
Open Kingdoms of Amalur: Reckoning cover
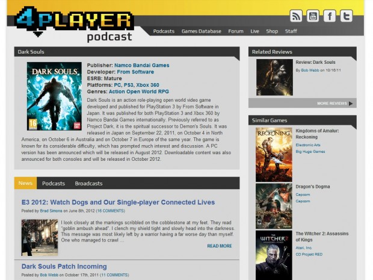click(x=274, y=155)
